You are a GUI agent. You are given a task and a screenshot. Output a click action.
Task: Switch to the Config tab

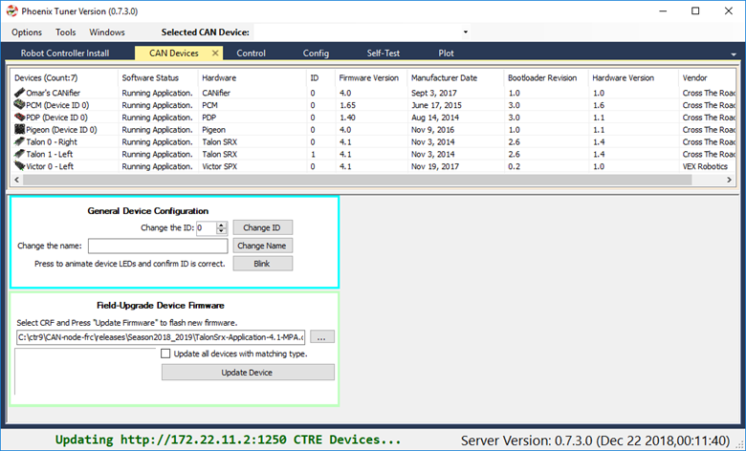pos(316,54)
